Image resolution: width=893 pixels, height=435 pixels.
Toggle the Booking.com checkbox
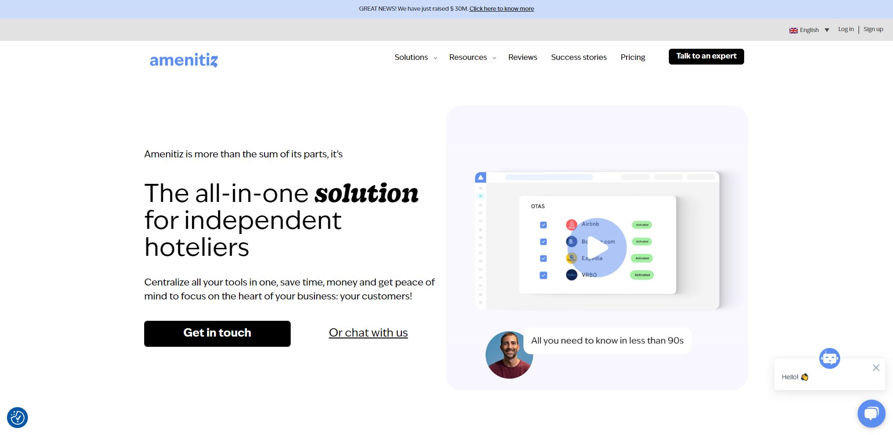(x=543, y=242)
